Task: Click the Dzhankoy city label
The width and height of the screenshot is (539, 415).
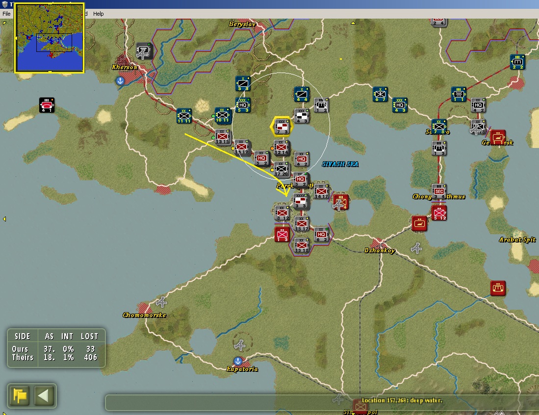Action: point(380,250)
